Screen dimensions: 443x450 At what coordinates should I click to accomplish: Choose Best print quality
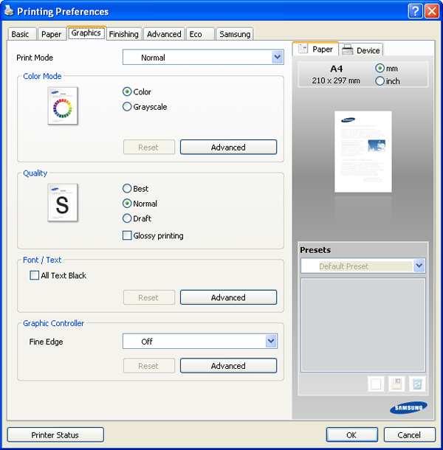pos(128,189)
